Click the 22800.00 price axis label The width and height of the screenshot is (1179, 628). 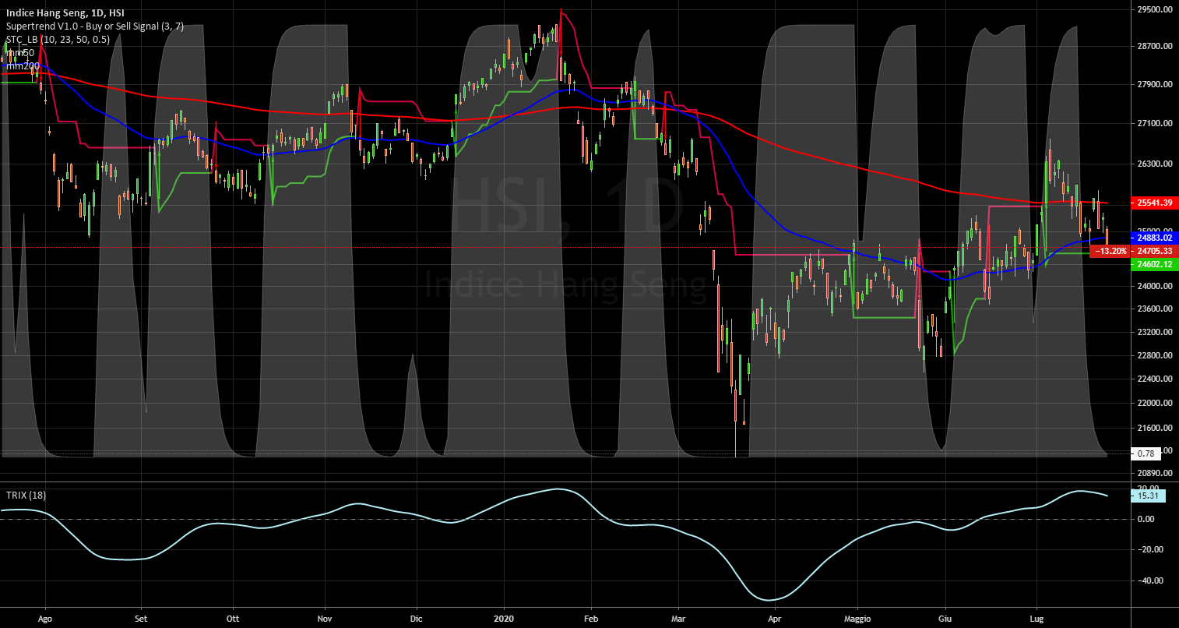pyautogui.click(x=1155, y=356)
